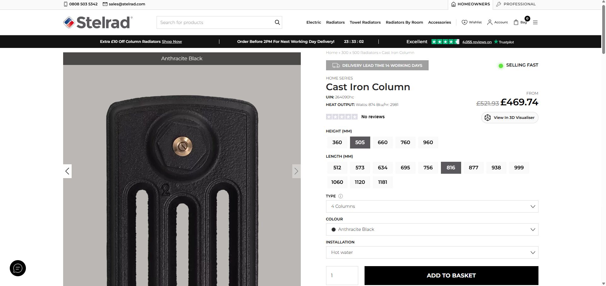
Task: Open the live chat bubble icon
Action: point(18,268)
